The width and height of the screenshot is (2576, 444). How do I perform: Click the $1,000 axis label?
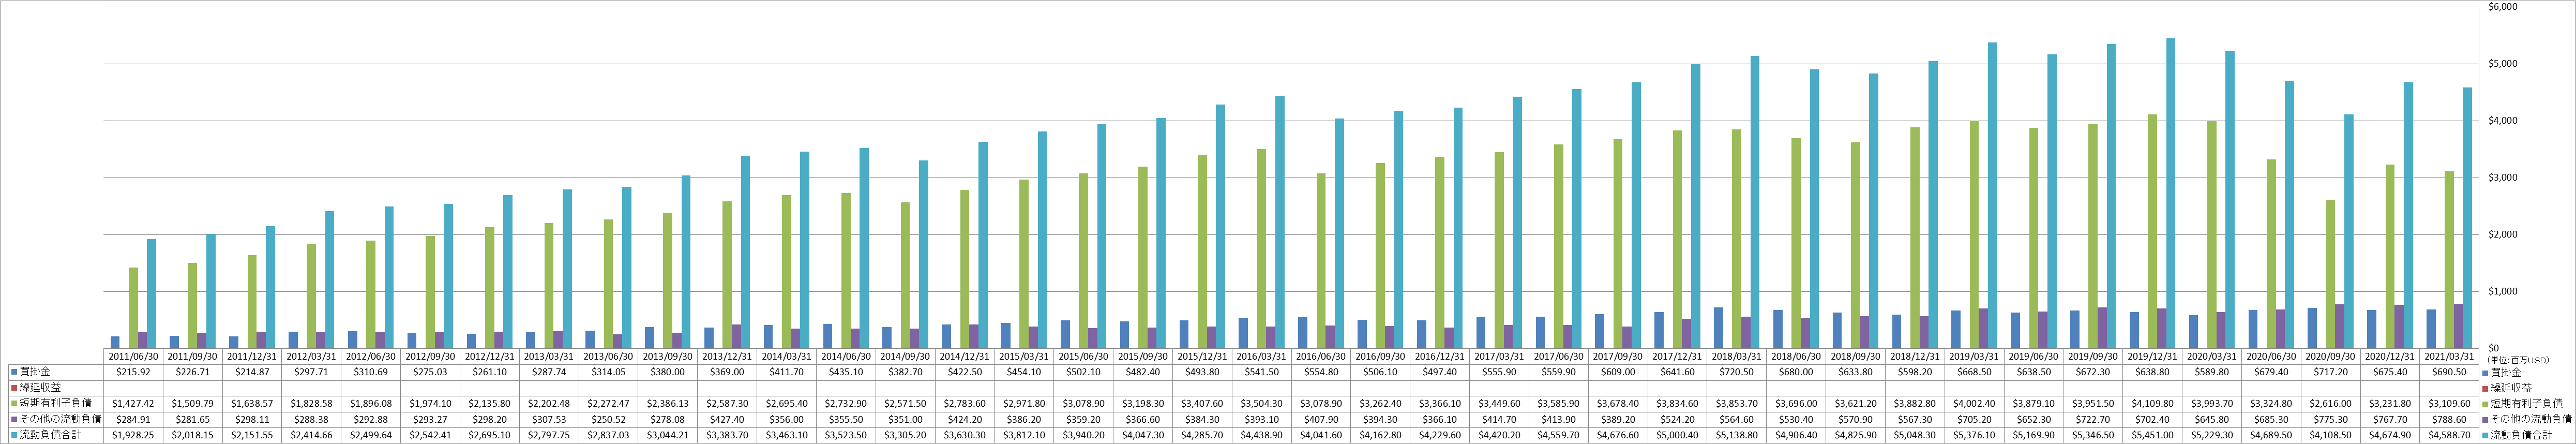pyautogui.click(x=2504, y=291)
